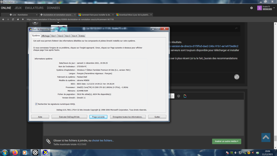Open the Windows Start menu
The image size is (277, 156).
point(5,152)
